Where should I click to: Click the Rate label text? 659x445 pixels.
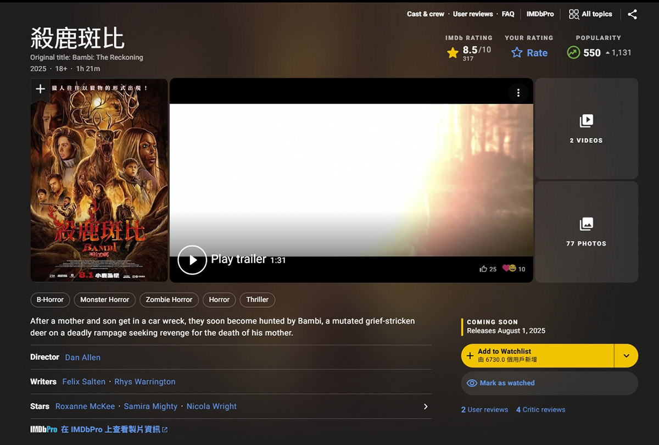coord(537,53)
